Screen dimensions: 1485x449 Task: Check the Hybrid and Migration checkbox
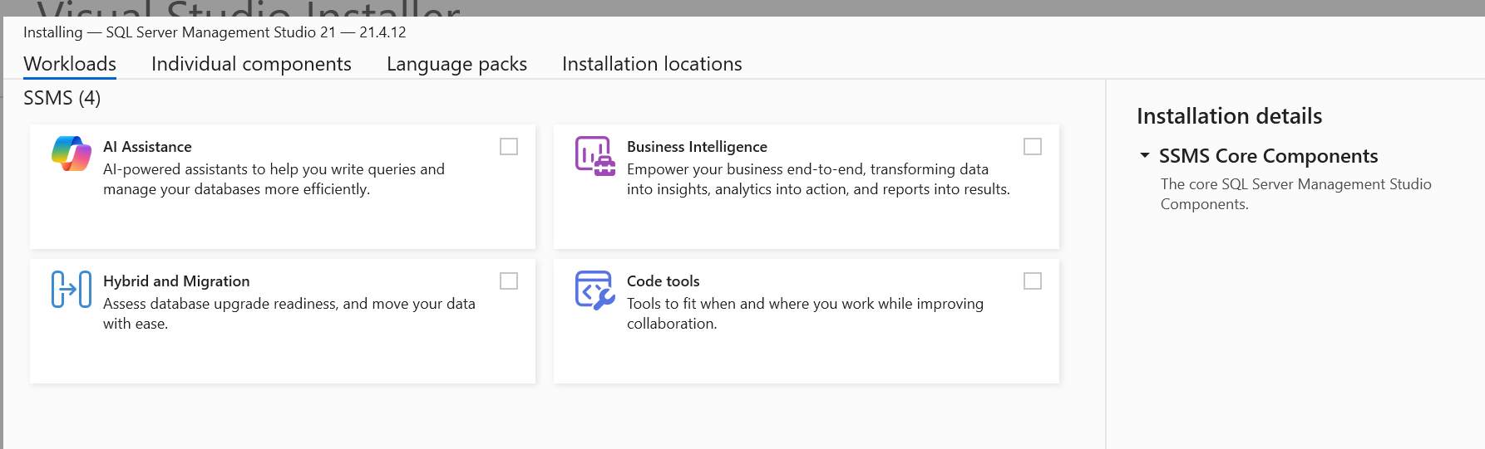[509, 281]
